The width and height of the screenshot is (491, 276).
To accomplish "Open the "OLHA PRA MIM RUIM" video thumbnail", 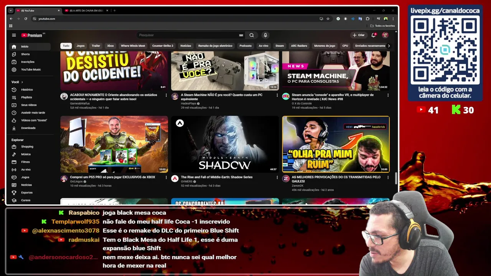I will [336, 144].
